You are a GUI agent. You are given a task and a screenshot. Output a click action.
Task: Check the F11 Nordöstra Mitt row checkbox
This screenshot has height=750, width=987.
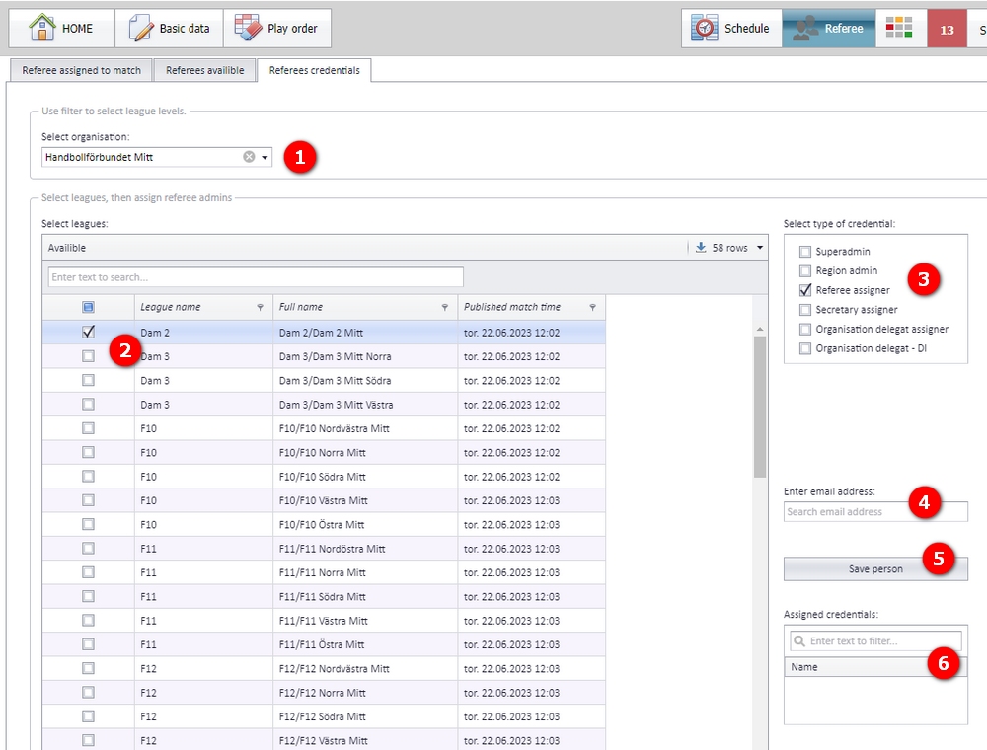pyautogui.click(x=88, y=548)
